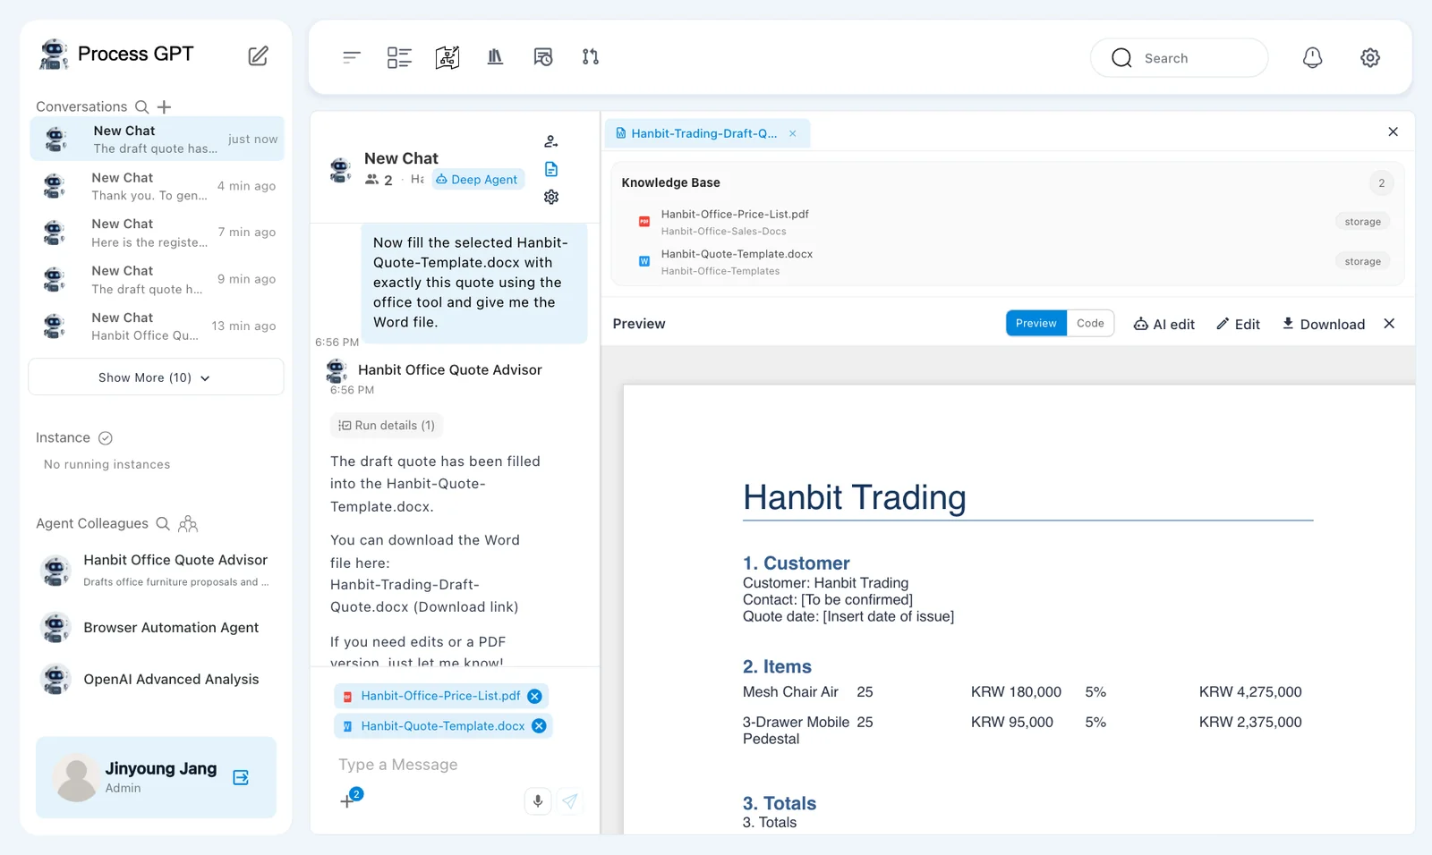Viewport: 1432px width, 855px height.
Task: Click the Type a Message input
Action: (x=456, y=765)
